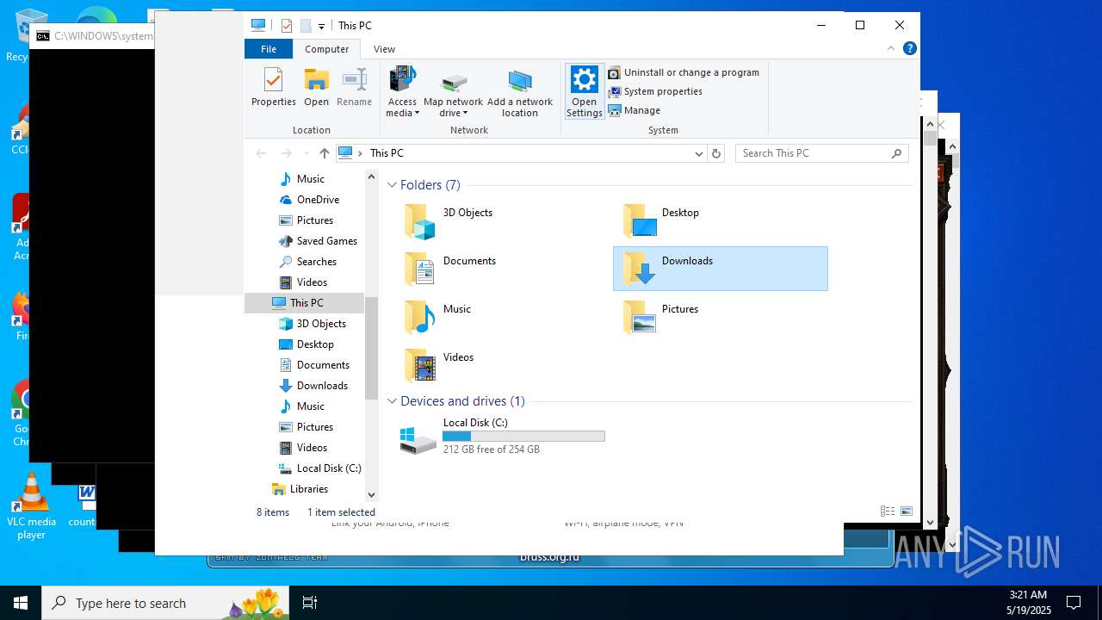The image size is (1102, 620).
Task: Go up one folder level arrow
Action: [x=324, y=153]
